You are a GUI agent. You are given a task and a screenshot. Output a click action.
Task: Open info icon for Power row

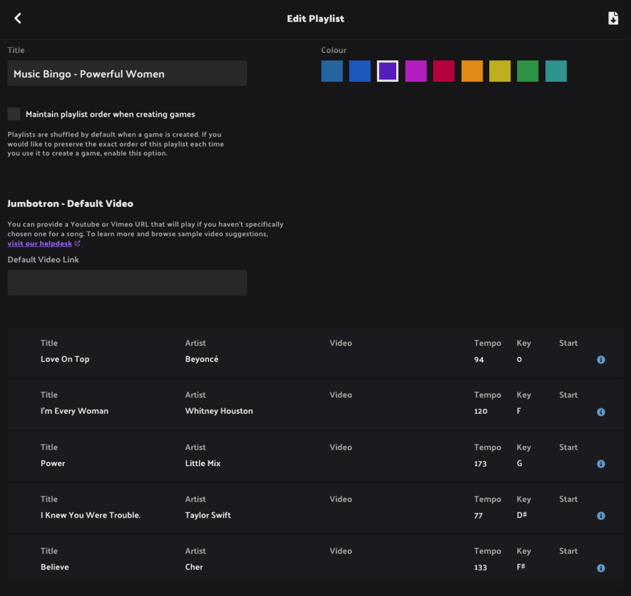(x=601, y=464)
